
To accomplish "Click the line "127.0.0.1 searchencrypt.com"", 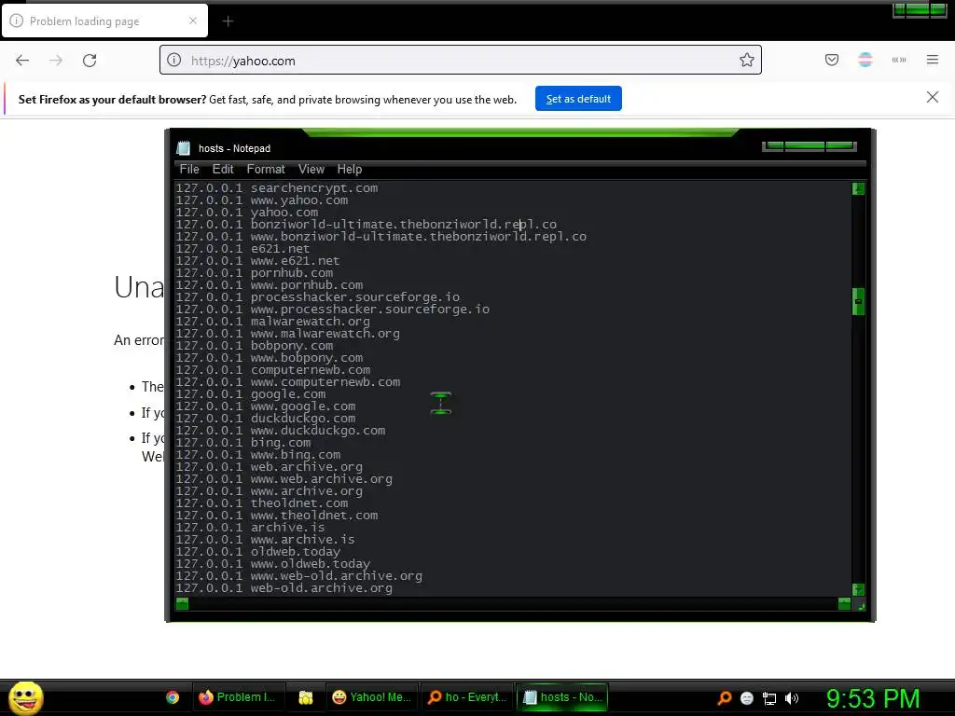I will point(277,188).
